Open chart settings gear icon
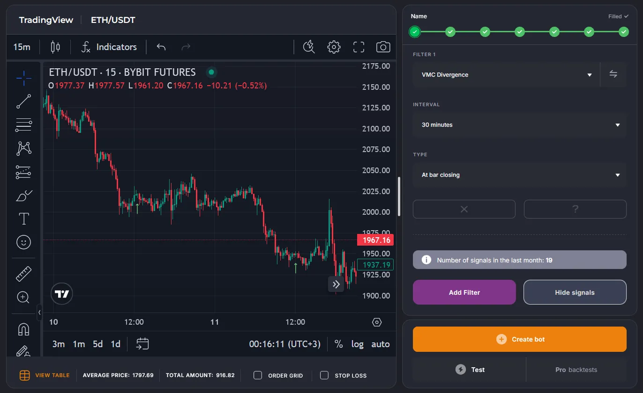The image size is (643, 393). click(x=334, y=47)
